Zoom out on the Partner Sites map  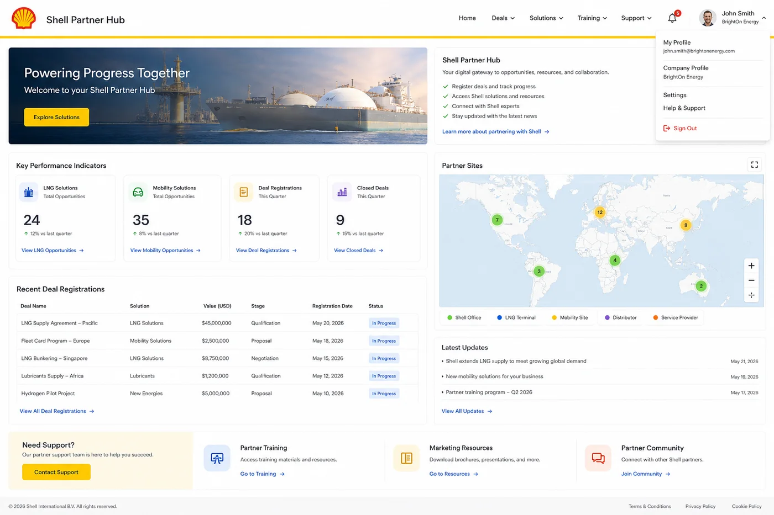pyautogui.click(x=751, y=280)
